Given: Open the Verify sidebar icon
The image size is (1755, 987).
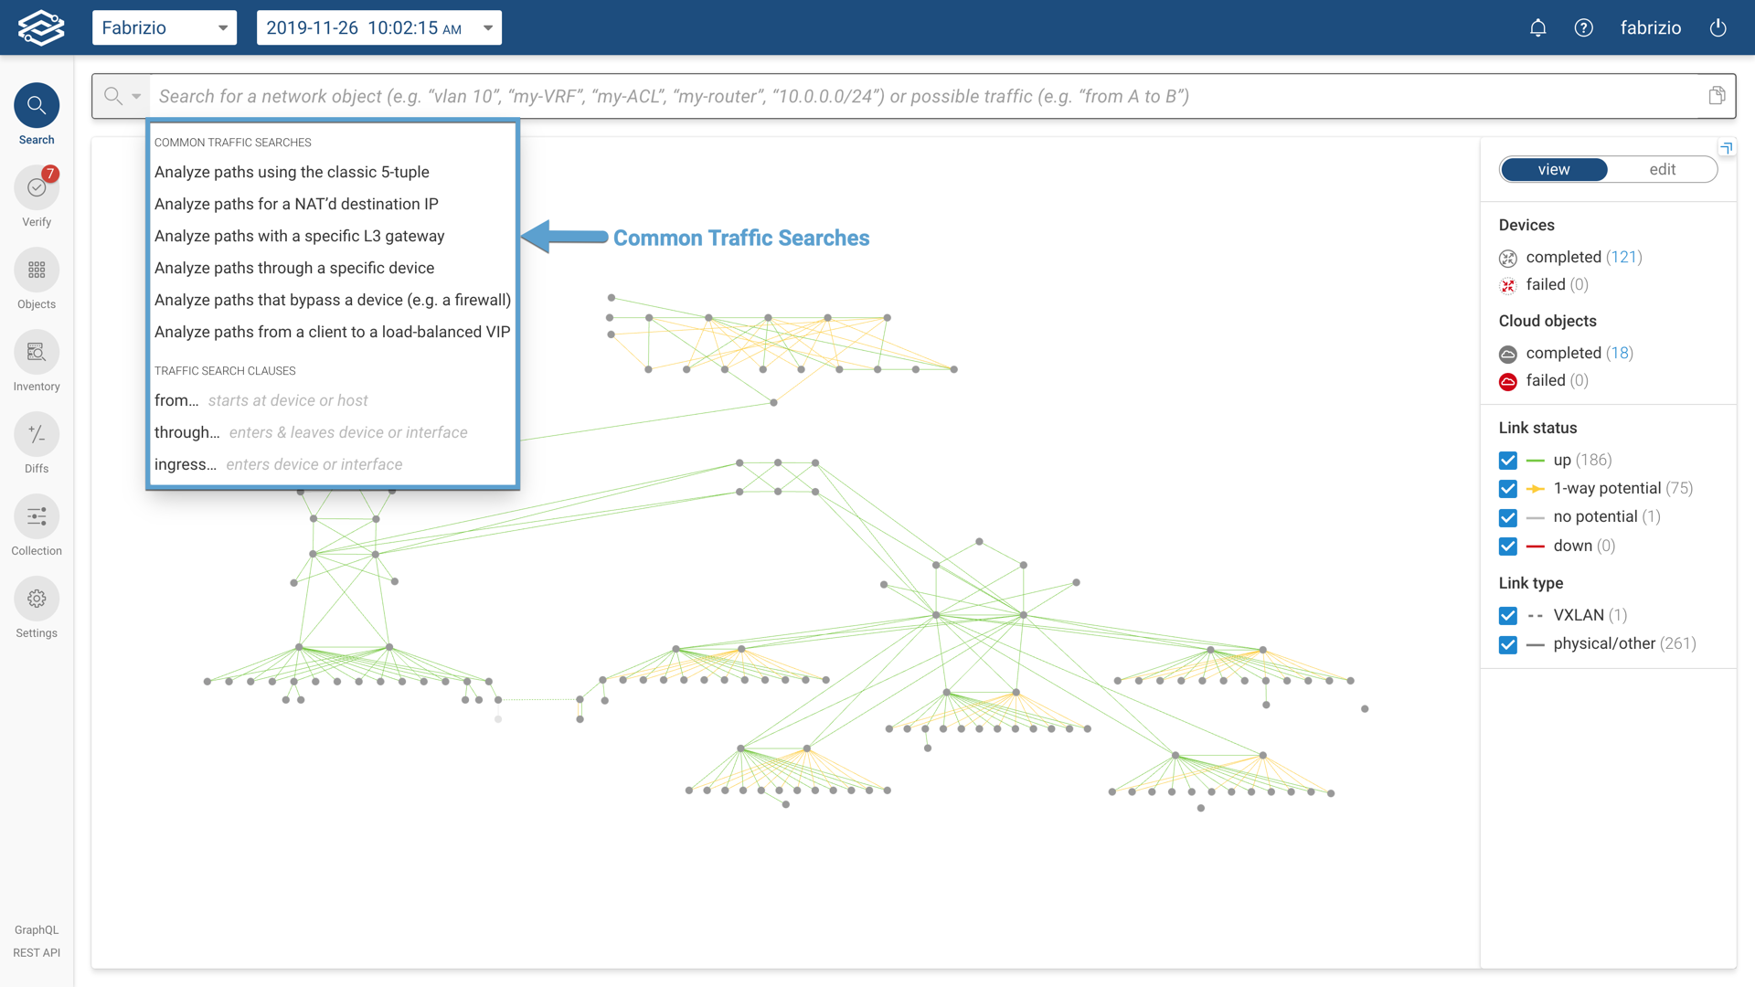Looking at the screenshot, I should click(37, 188).
